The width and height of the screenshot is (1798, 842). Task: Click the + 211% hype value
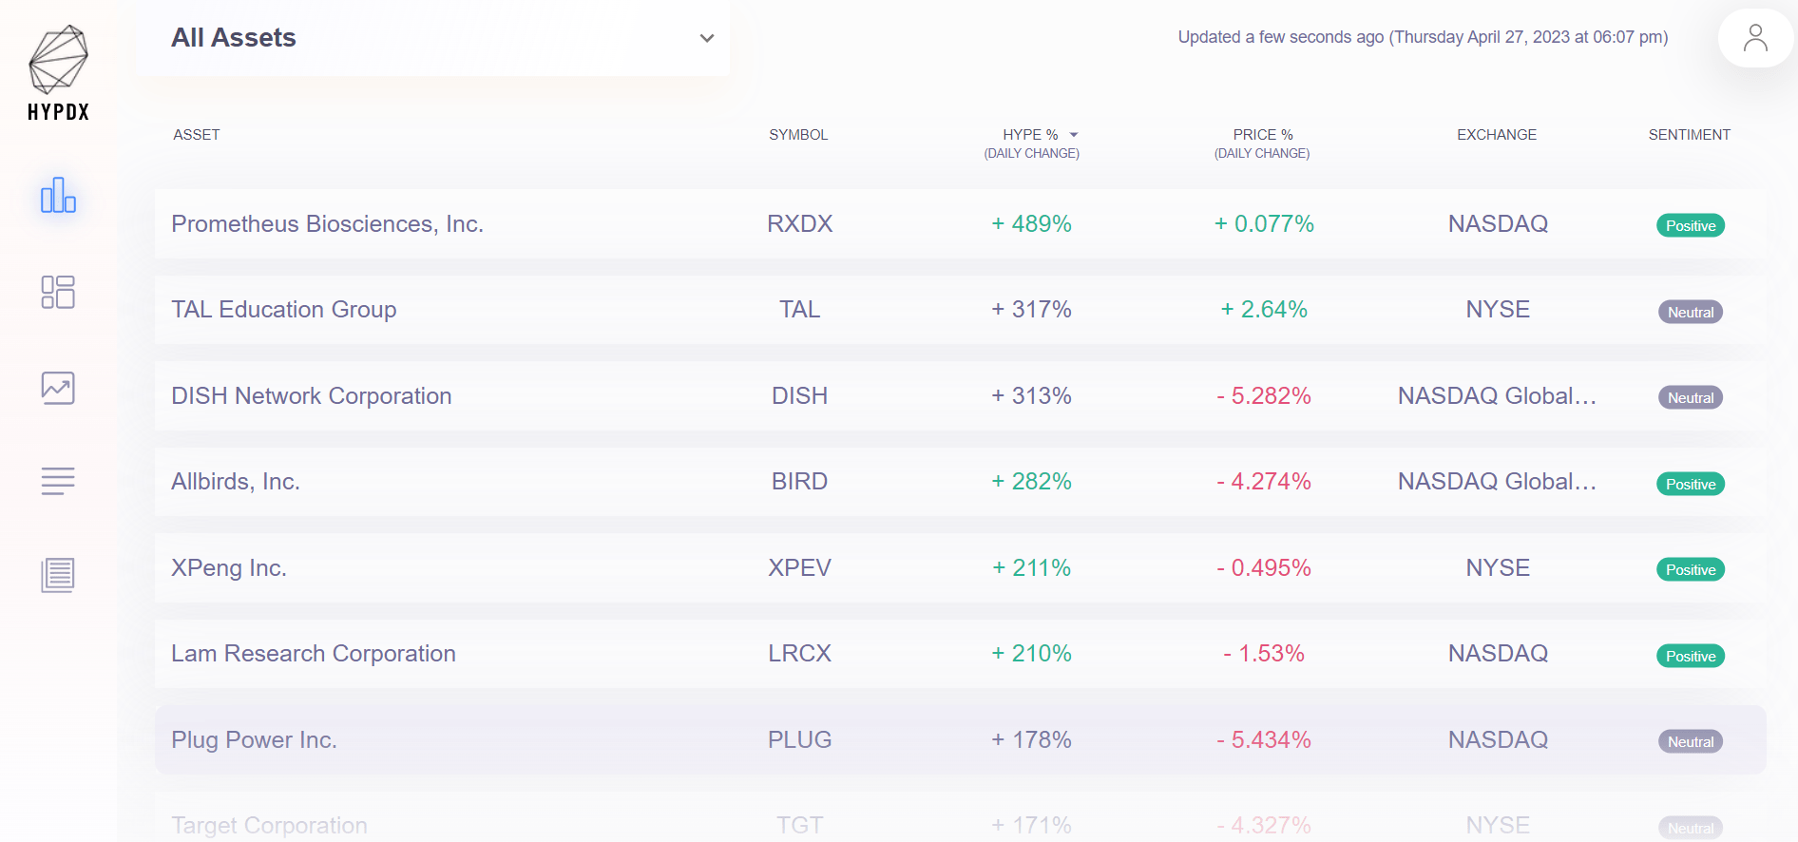click(1031, 568)
